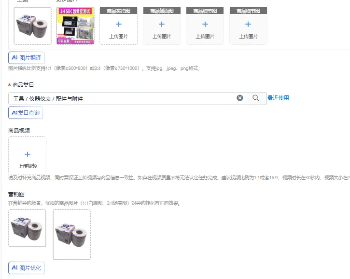
Task: Clear the product category field
Action: 240,98
